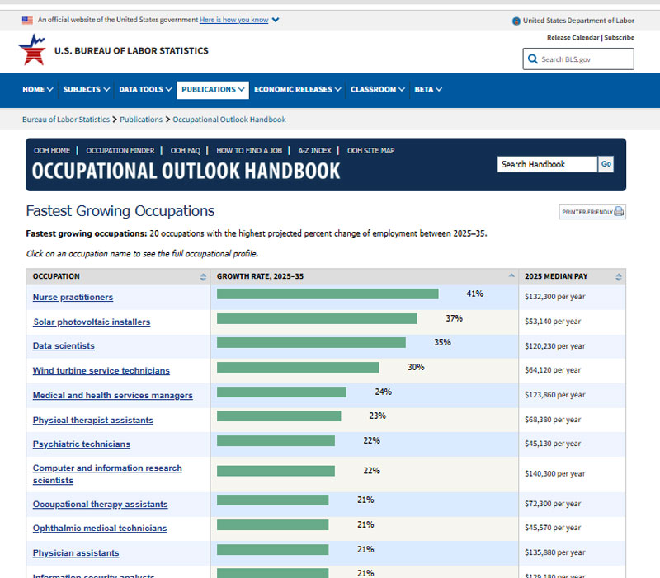Sort by 2025 Median Pay arrows

coord(618,277)
